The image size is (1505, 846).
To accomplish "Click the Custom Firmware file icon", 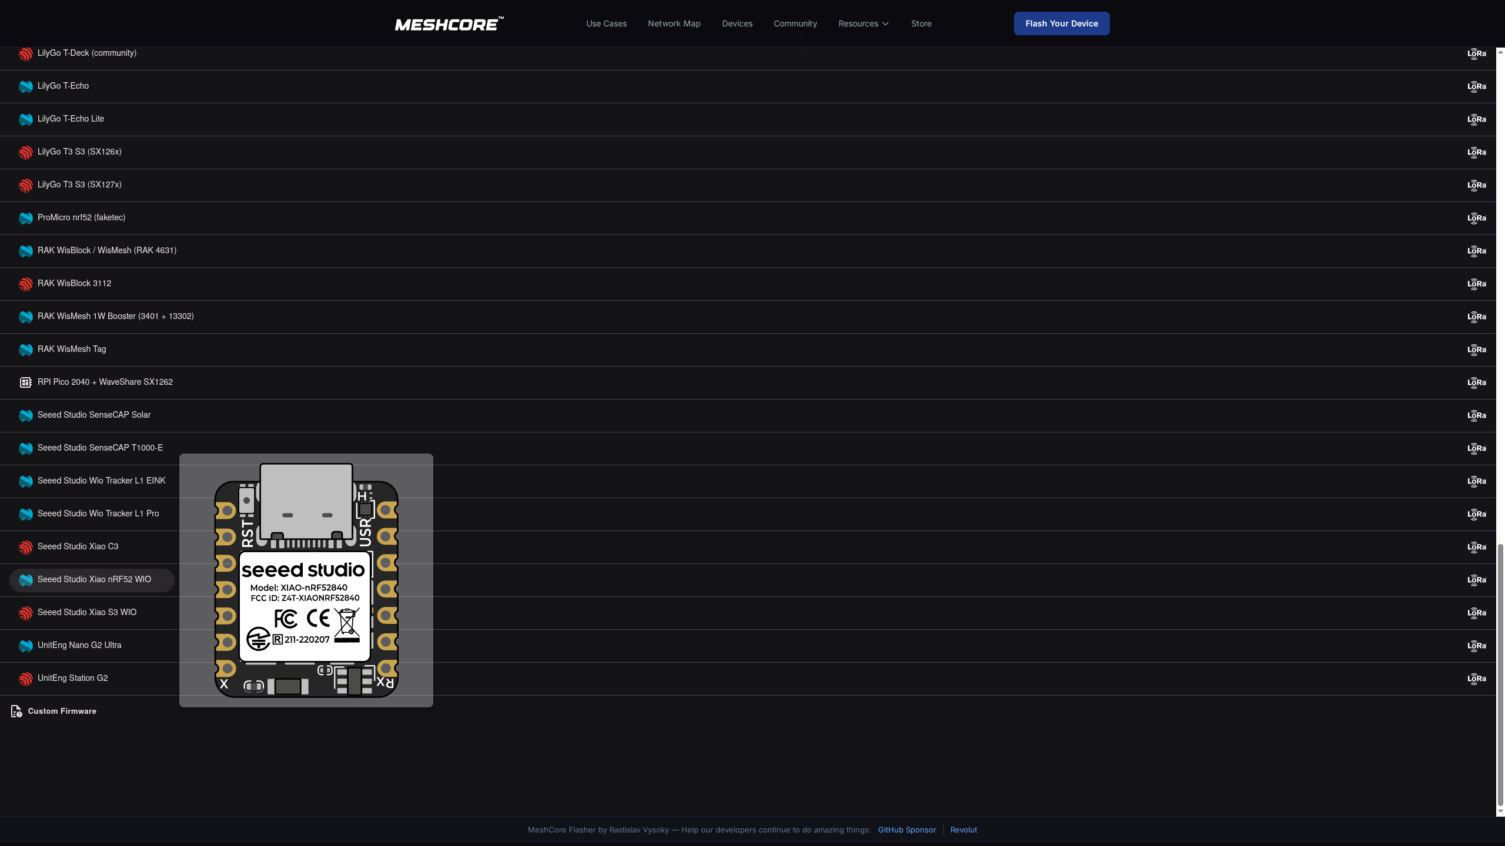I will (x=16, y=711).
